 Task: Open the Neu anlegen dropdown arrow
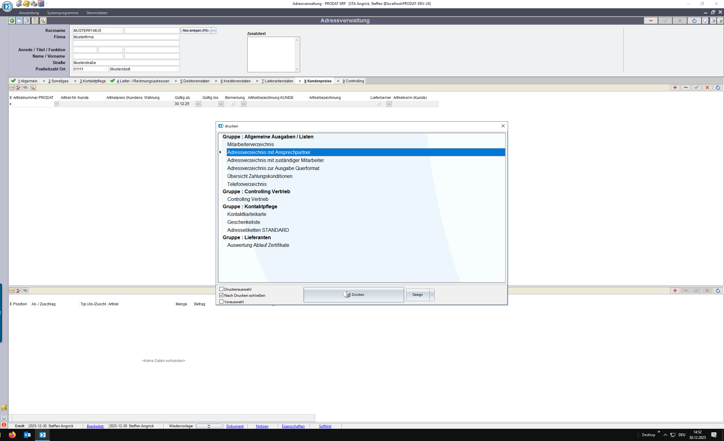click(x=214, y=30)
